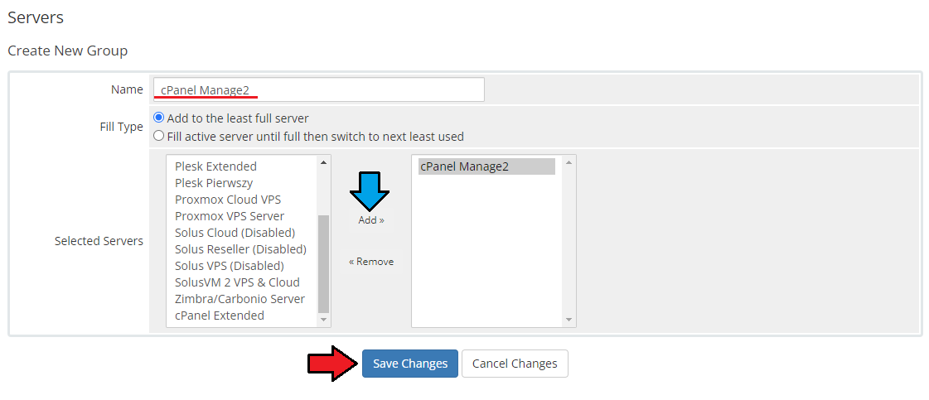Pick SolusVM 2 VPS & Cloud entry
Screen dimensions: 929x400
[x=237, y=282]
